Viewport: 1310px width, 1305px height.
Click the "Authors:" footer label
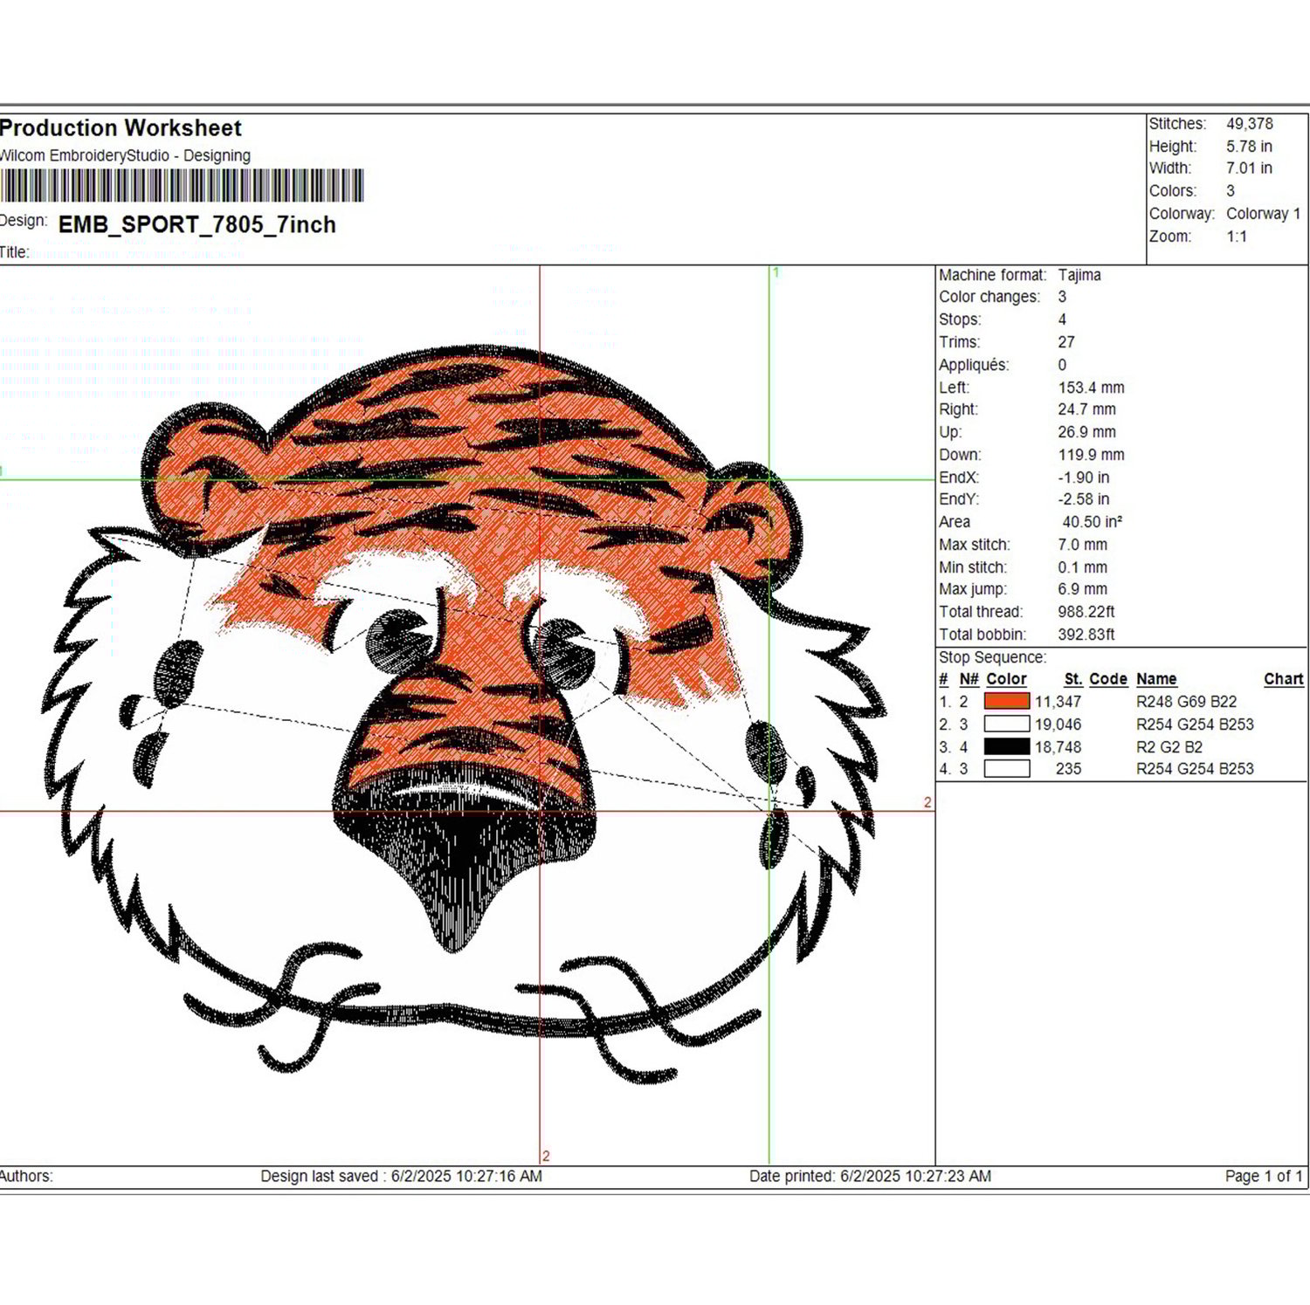click(x=26, y=1176)
